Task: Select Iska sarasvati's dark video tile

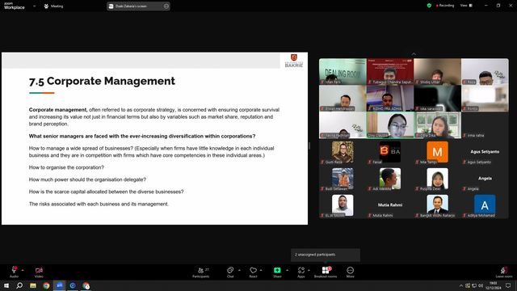Action: [x=438, y=99]
